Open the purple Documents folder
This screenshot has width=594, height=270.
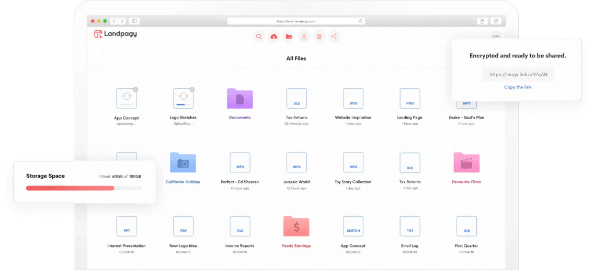click(239, 99)
